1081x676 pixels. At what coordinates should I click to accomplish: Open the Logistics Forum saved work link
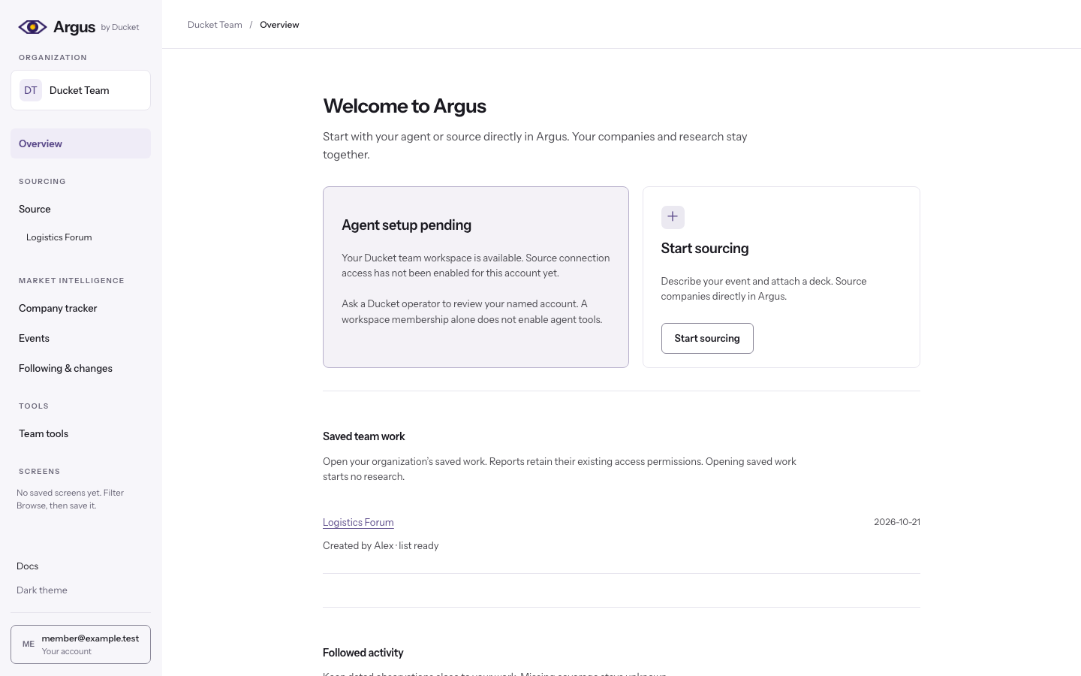coord(358,522)
